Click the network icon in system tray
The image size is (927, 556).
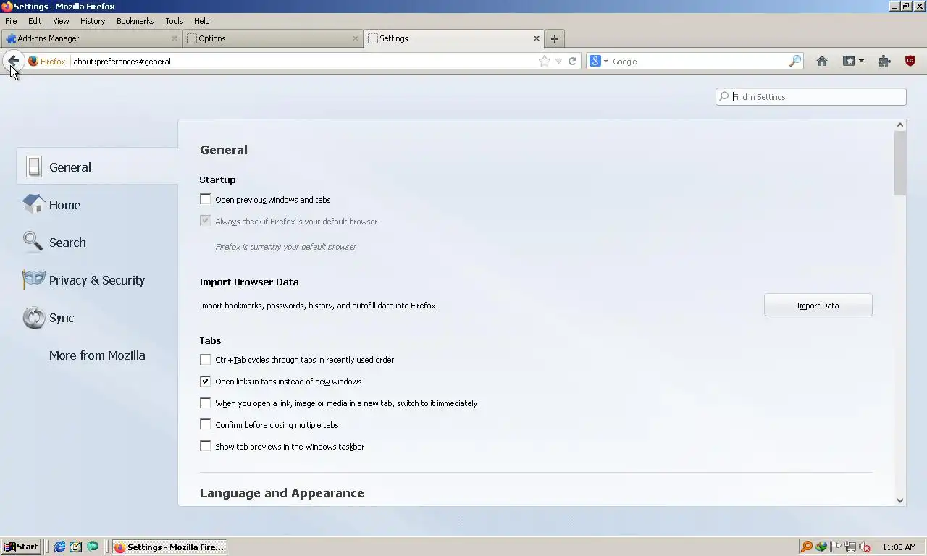pos(850,547)
